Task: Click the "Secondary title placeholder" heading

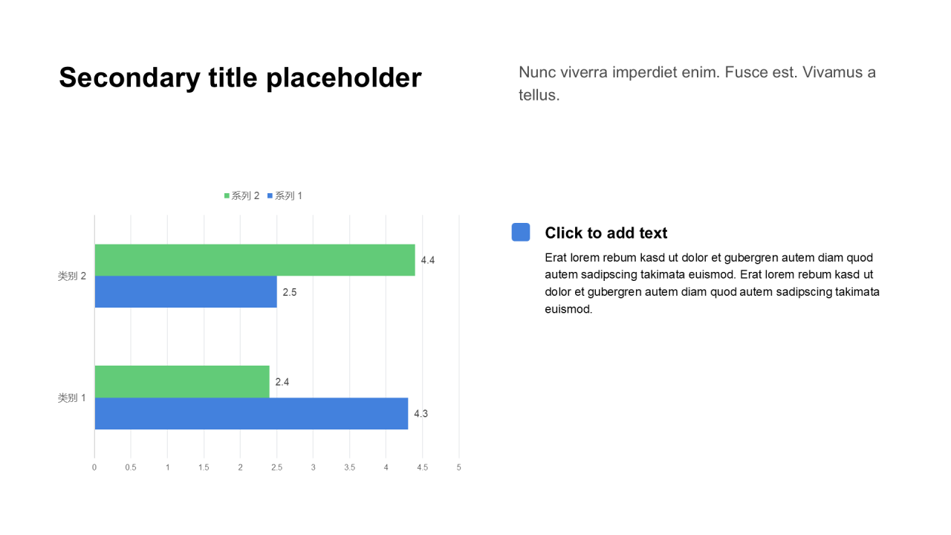Action: pos(240,77)
